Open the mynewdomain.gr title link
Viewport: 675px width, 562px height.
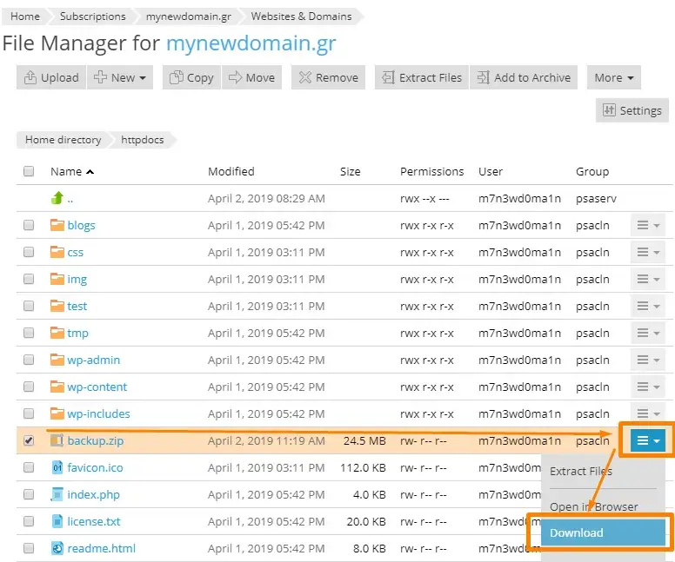251,43
